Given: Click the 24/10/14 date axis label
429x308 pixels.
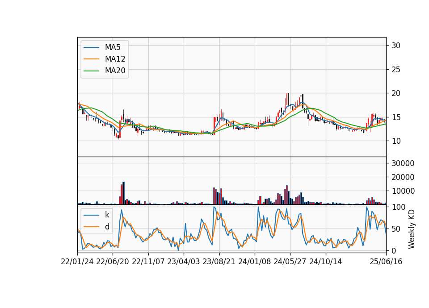Looking at the screenshot, I should (x=326, y=262).
